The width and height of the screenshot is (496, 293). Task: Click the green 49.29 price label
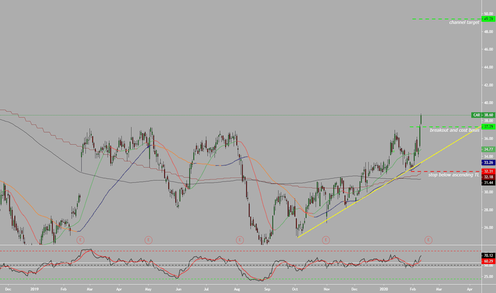pyautogui.click(x=489, y=19)
